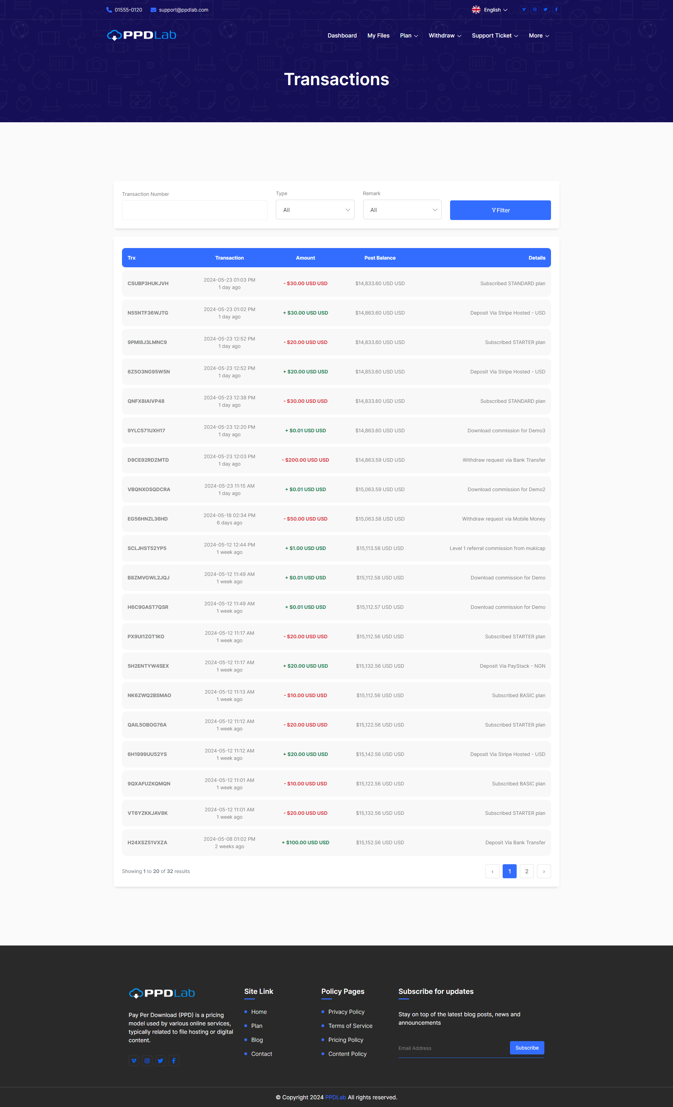
Task: Click the PPDLab logo in the header
Action: click(x=142, y=35)
